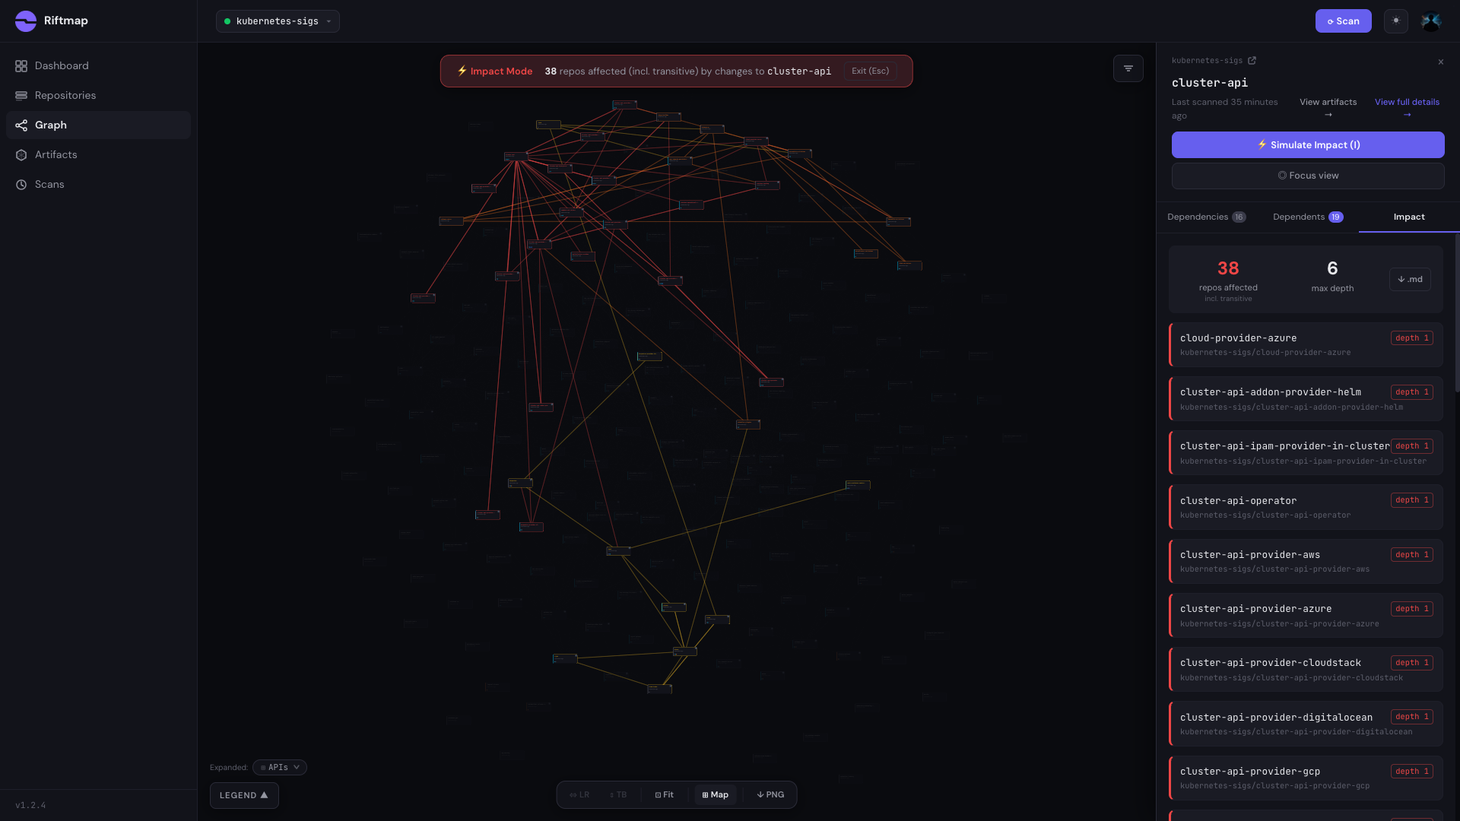Open cluster-api-provider-aws entry

coord(1306,562)
